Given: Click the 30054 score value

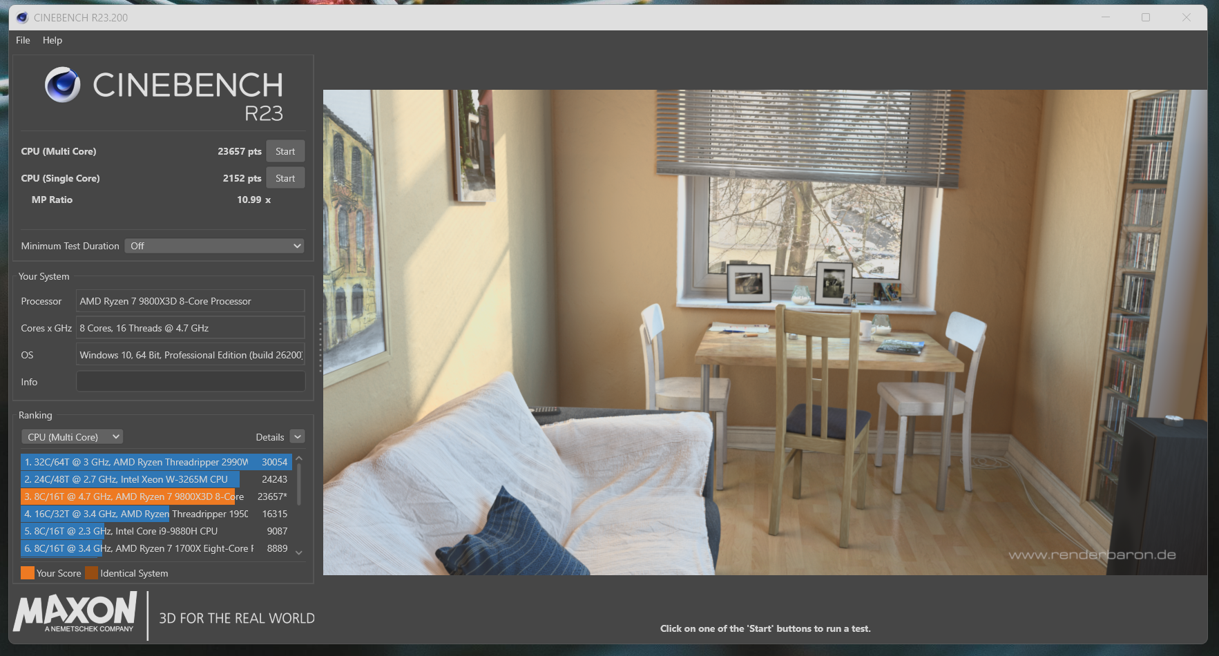Looking at the screenshot, I should click(x=274, y=462).
